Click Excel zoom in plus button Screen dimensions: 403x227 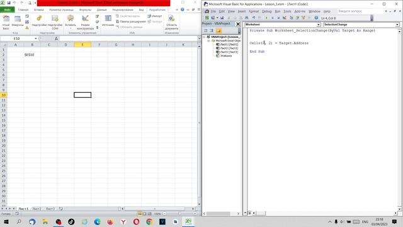click(195, 214)
